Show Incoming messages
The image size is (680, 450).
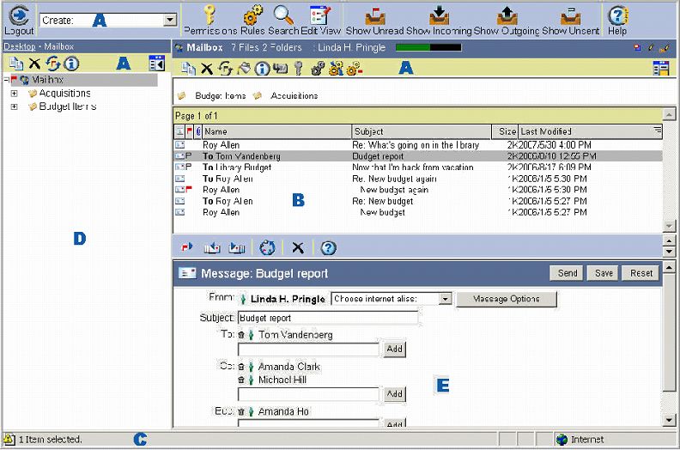click(x=439, y=15)
